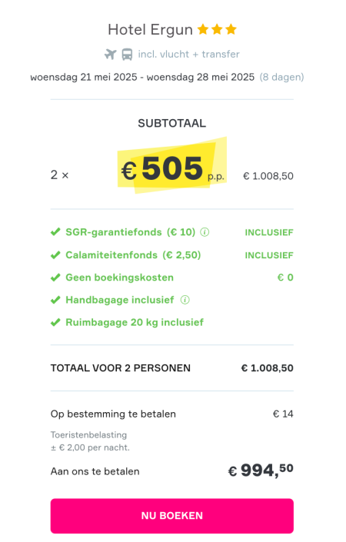Click the SGR-garantiefonds green checkmark
The width and height of the screenshot is (346, 542).
pos(55,232)
